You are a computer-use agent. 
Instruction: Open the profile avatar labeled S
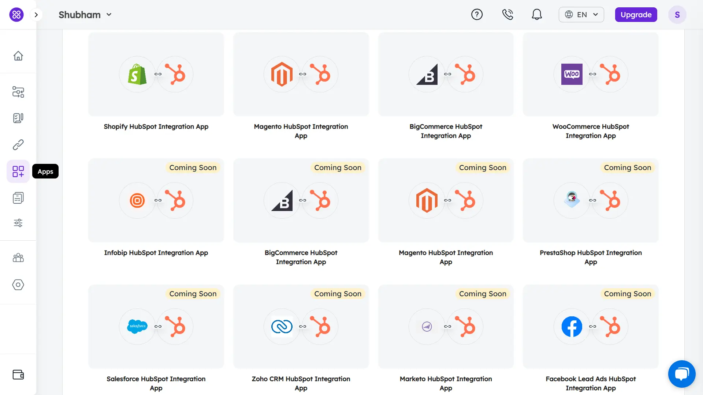tap(677, 15)
